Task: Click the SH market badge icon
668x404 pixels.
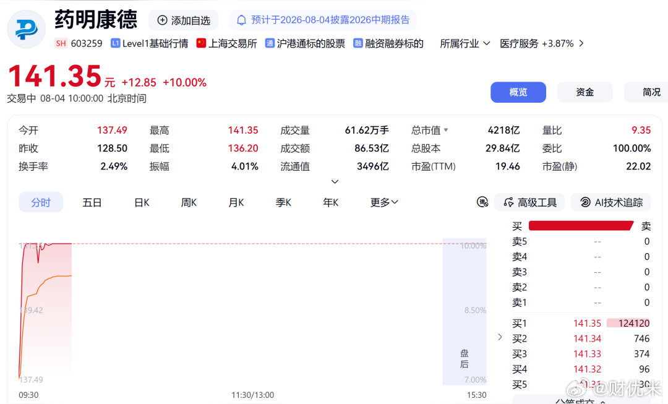Action: click(x=61, y=43)
